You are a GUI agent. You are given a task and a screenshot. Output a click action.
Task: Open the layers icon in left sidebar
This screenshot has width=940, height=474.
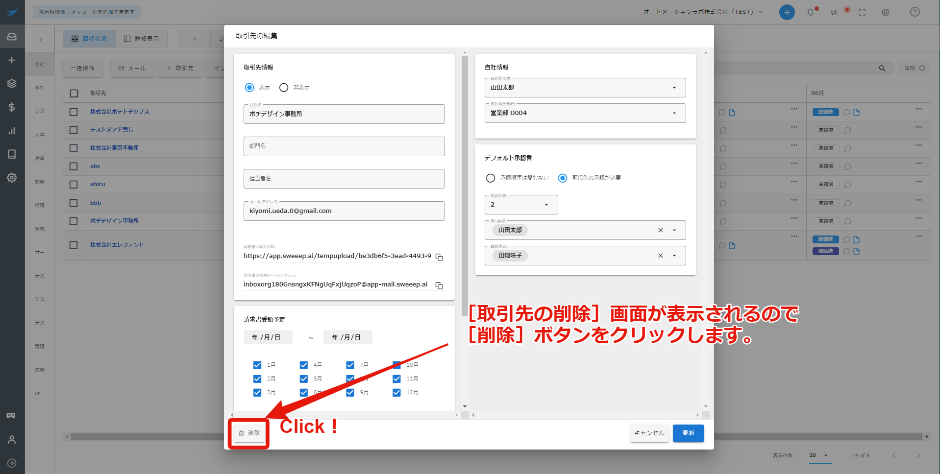(x=12, y=83)
